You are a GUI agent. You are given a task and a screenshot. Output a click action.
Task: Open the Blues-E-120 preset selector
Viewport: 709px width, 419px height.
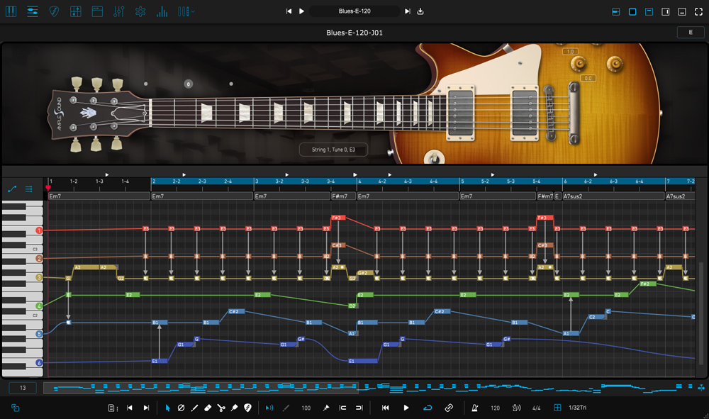354,11
